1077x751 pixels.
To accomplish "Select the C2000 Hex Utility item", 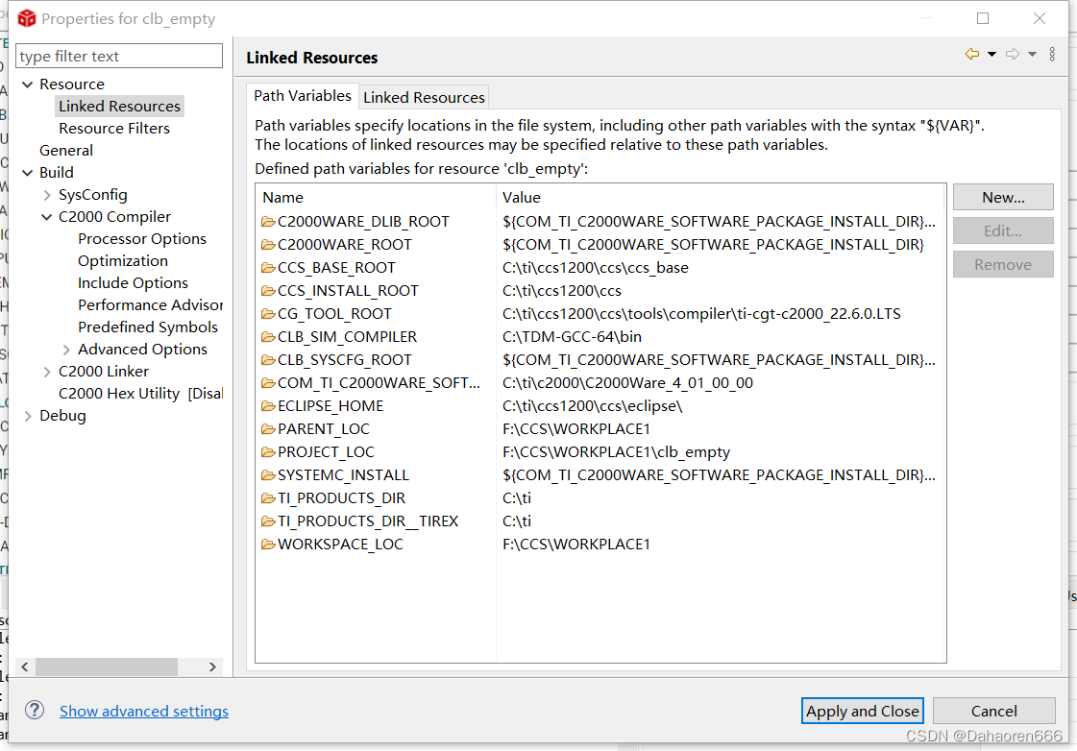I will click(141, 394).
